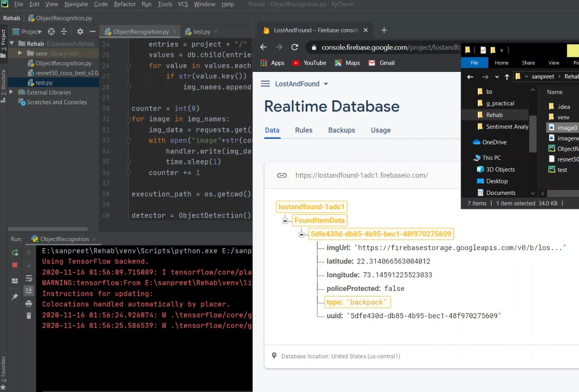Open the Refactor menu
Viewport: 579px width, 392px height.
[125, 4]
